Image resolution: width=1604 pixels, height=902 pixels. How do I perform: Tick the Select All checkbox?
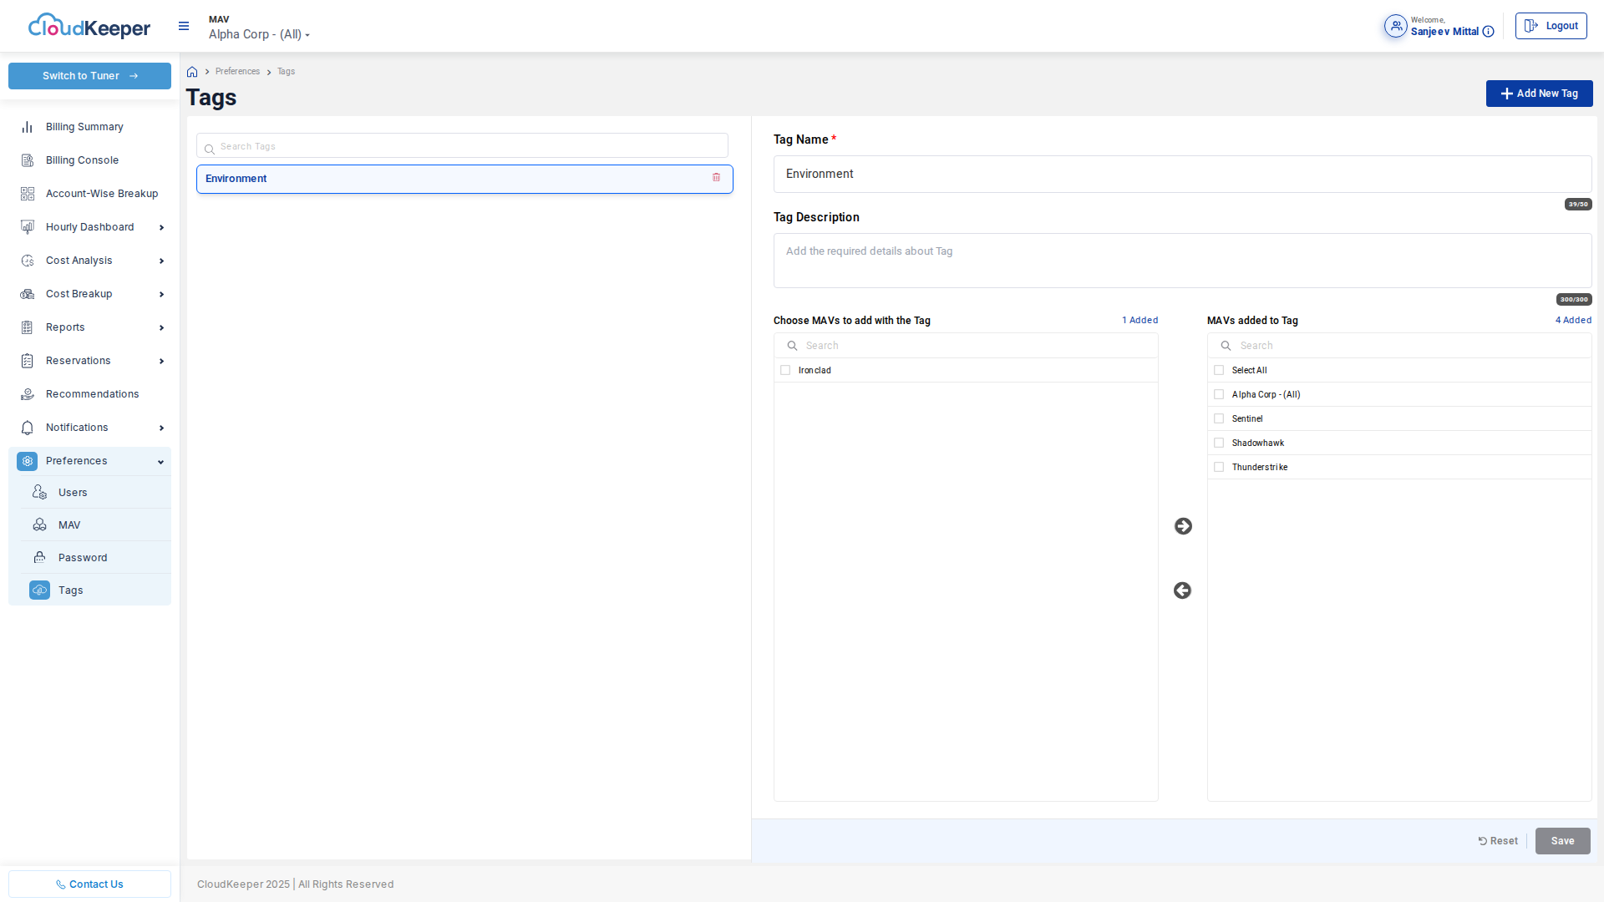pyautogui.click(x=1219, y=370)
